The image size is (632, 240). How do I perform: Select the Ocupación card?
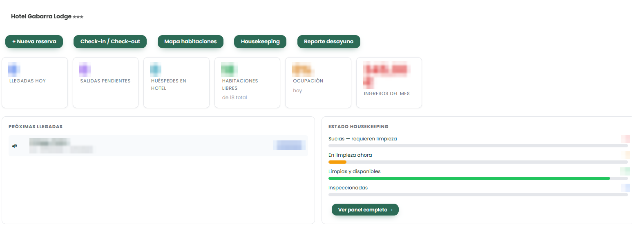pyautogui.click(x=318, y=83)
